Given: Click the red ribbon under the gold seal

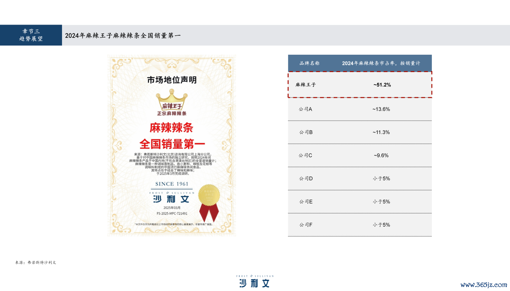Looking at the screenshot, I should 209,212.
